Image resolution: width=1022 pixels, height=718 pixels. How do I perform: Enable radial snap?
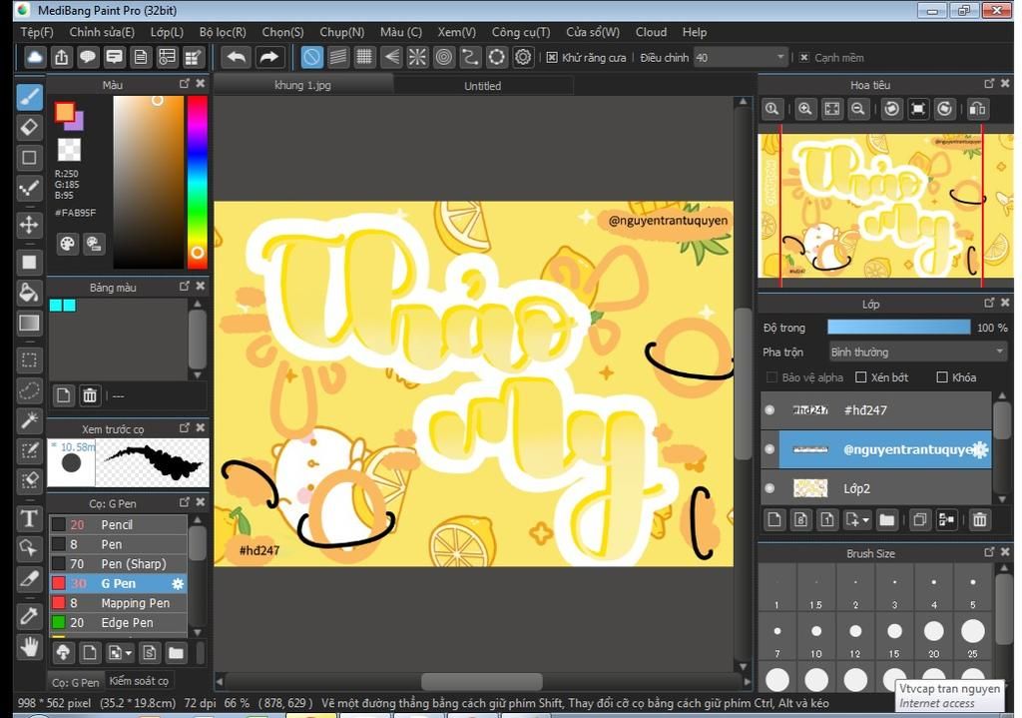[x=417, y=57]
